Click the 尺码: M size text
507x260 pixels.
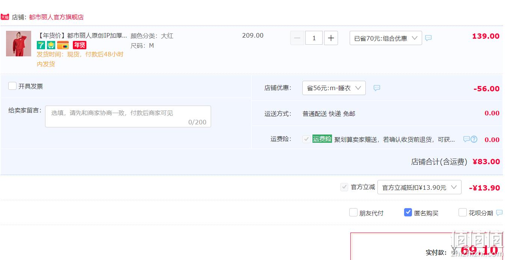pyautogui.click(x=142, y=46)
